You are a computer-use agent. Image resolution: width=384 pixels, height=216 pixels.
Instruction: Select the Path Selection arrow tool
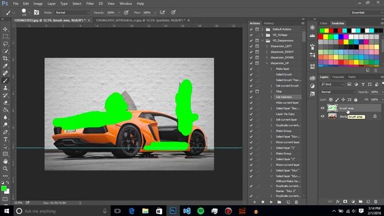pyautogui.click(x=5, y=146)
